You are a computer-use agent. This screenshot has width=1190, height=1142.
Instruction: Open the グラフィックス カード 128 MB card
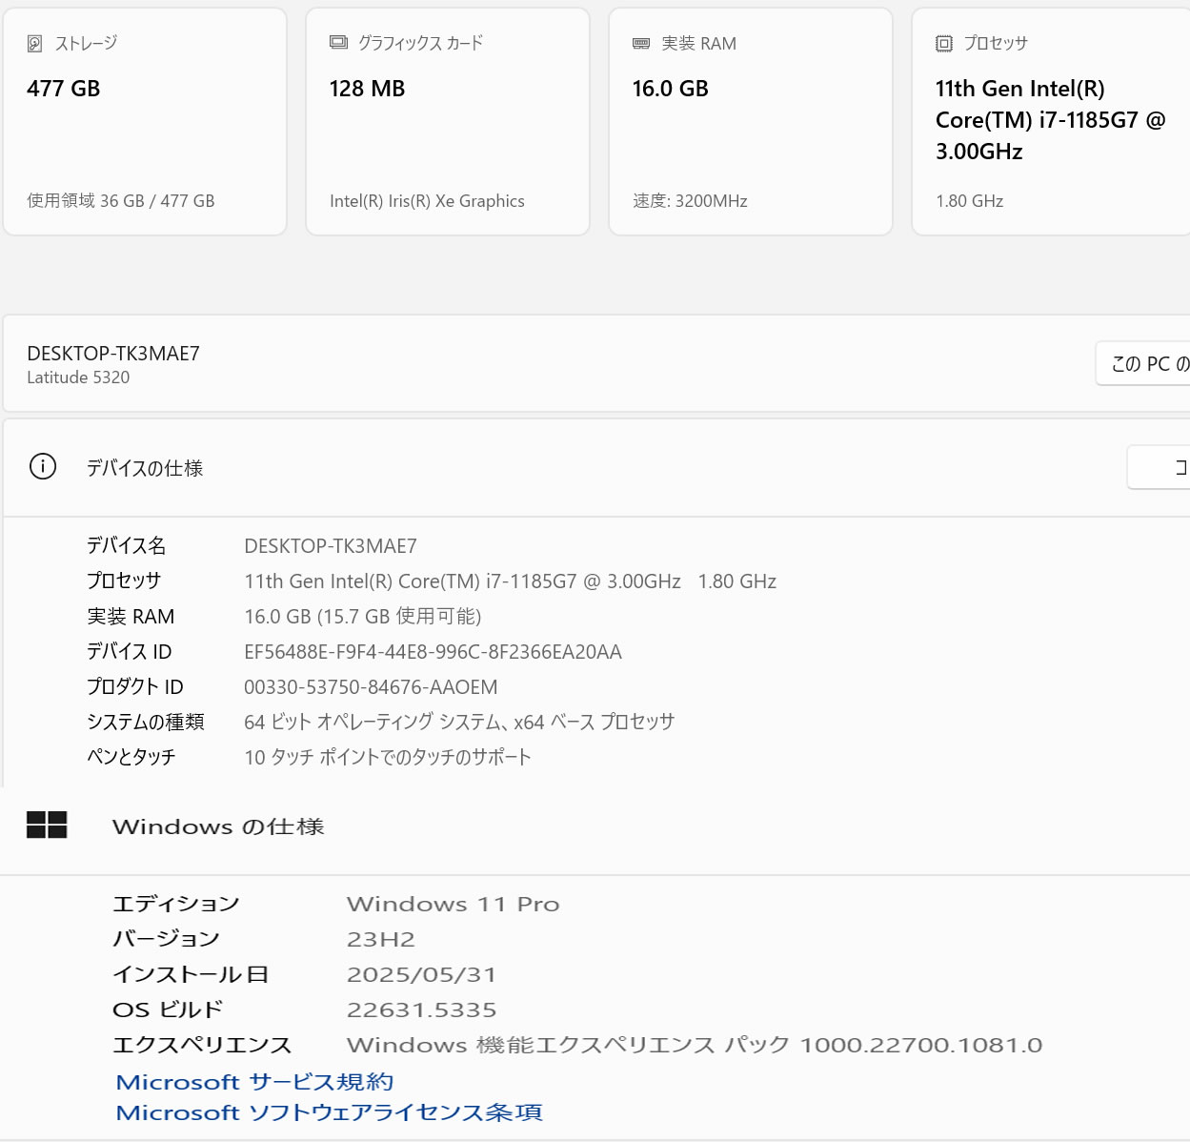(x=448, y=121)
